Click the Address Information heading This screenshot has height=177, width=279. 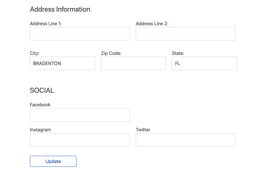[60, 9]
